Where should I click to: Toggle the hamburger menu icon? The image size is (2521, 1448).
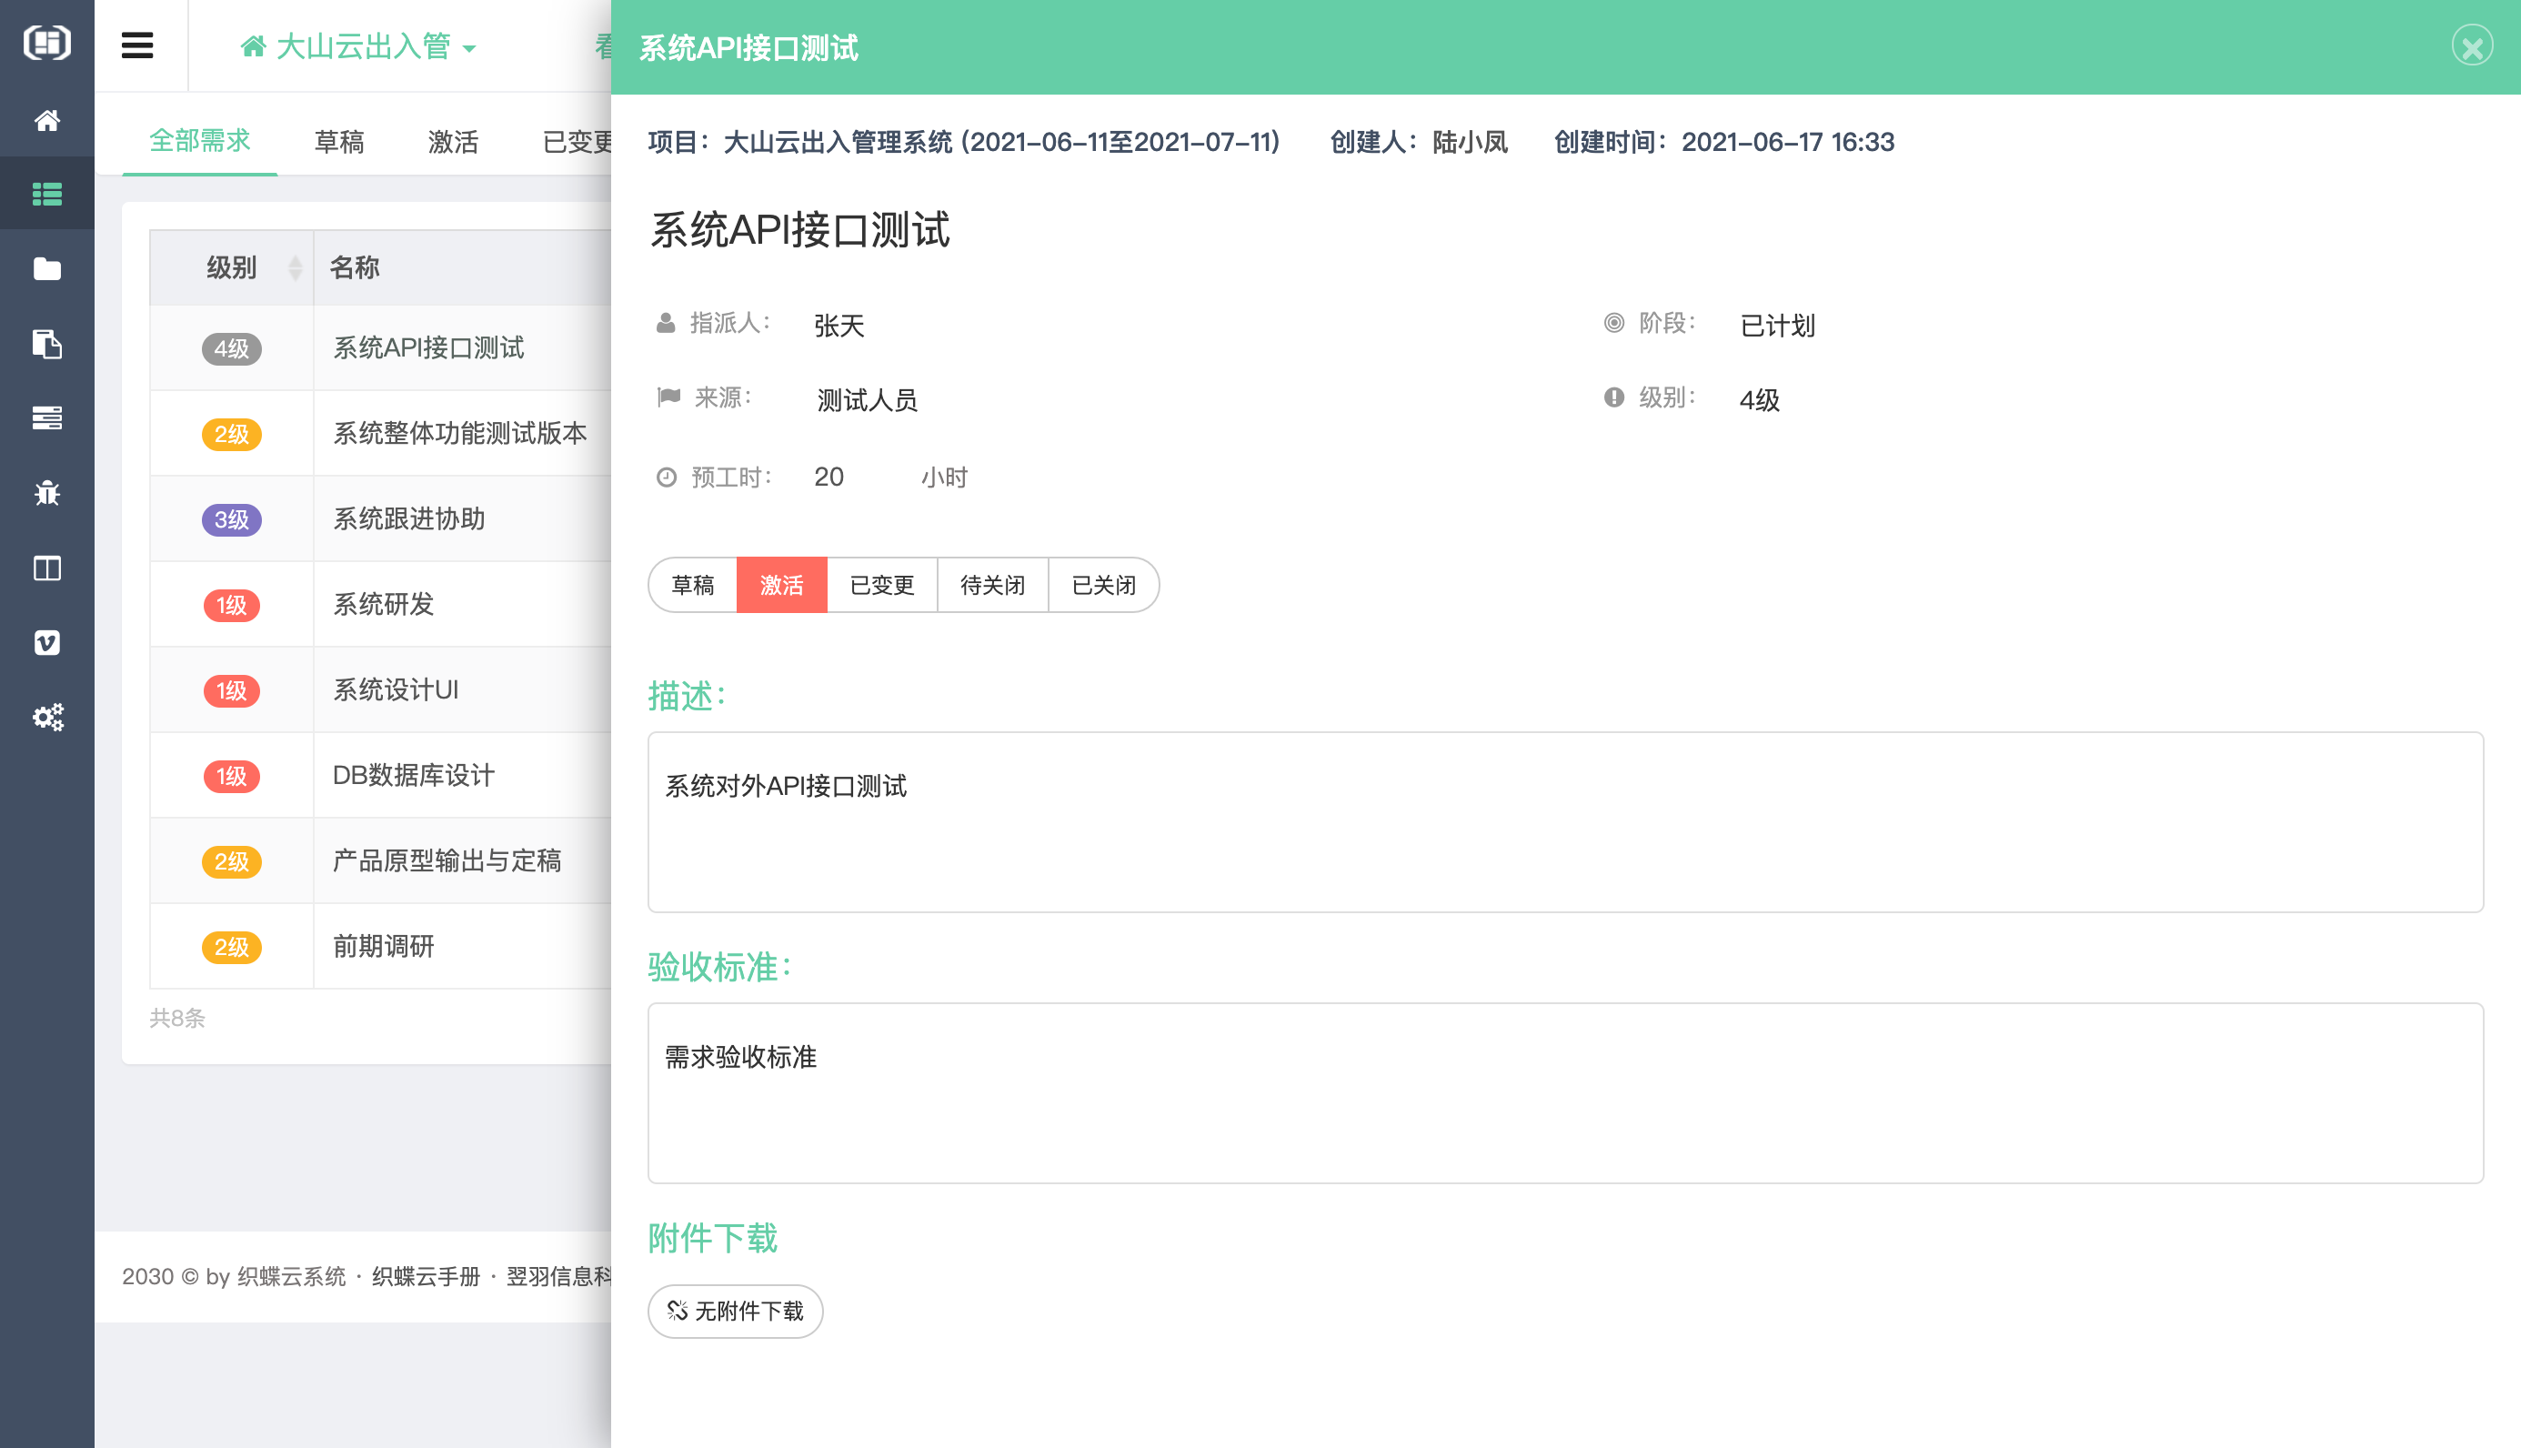point(137,45)
